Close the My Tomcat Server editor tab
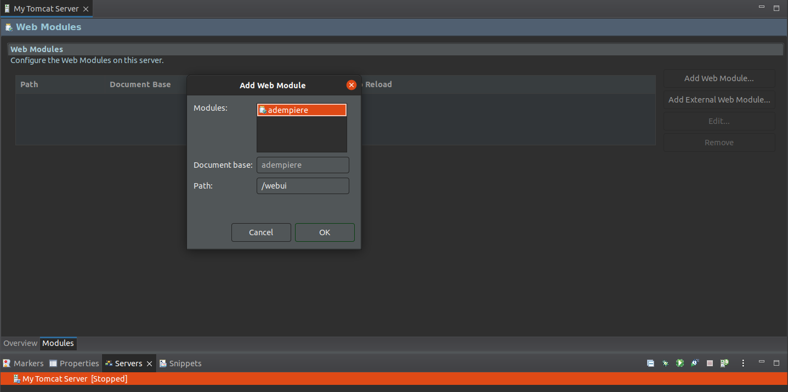The image size is (788, 392). (x=86, y=9)
